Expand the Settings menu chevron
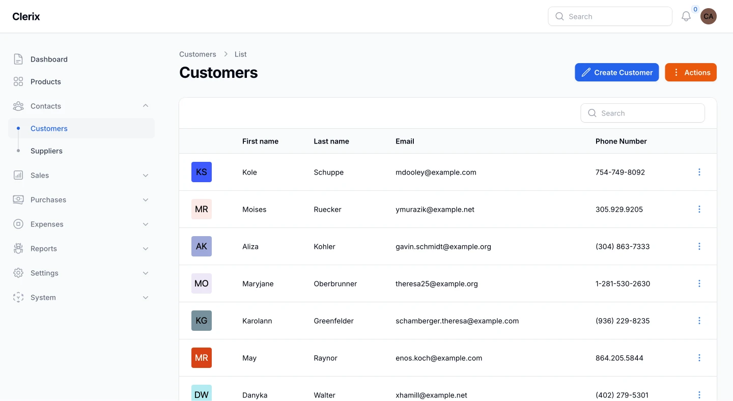This screenshot has width=733, height=401. [146, 273]
